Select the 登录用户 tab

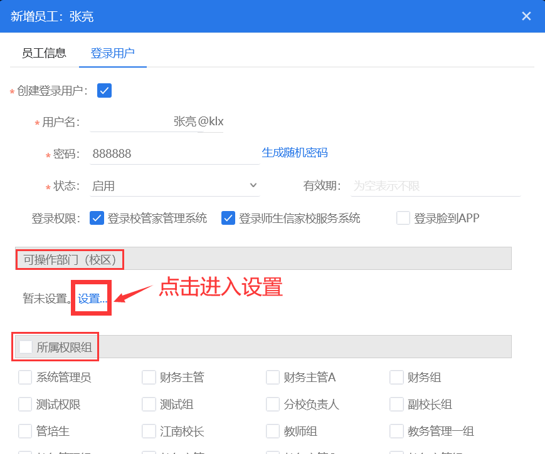point(113,53)
